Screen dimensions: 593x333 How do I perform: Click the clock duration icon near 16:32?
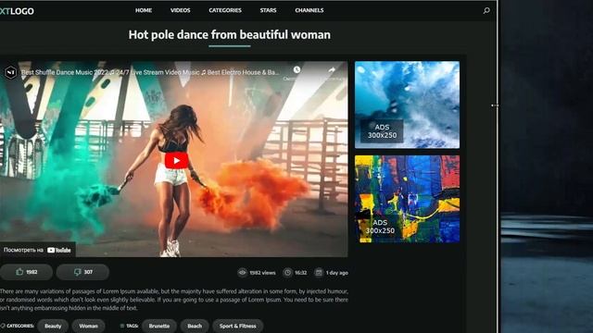pyautogui.click(x=287, y=272)
